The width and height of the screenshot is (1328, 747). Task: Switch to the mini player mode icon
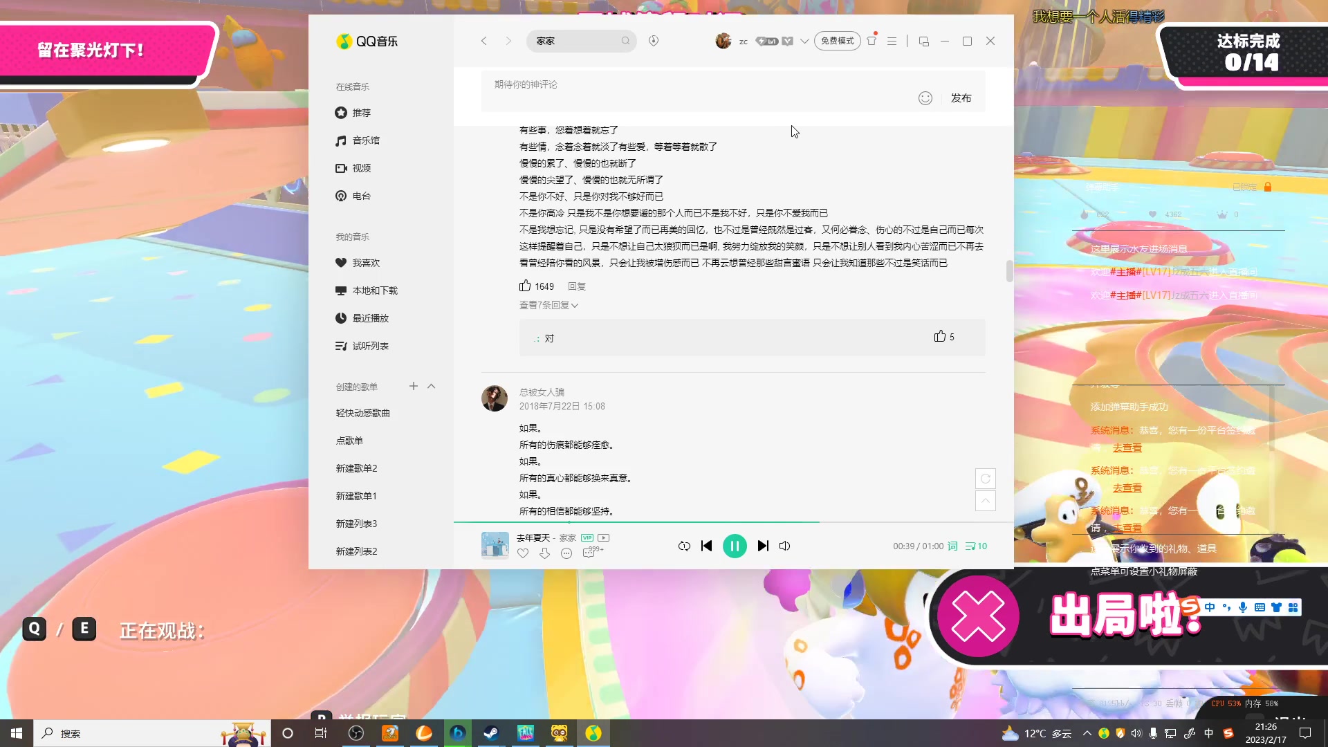click(x=923, y=41)
